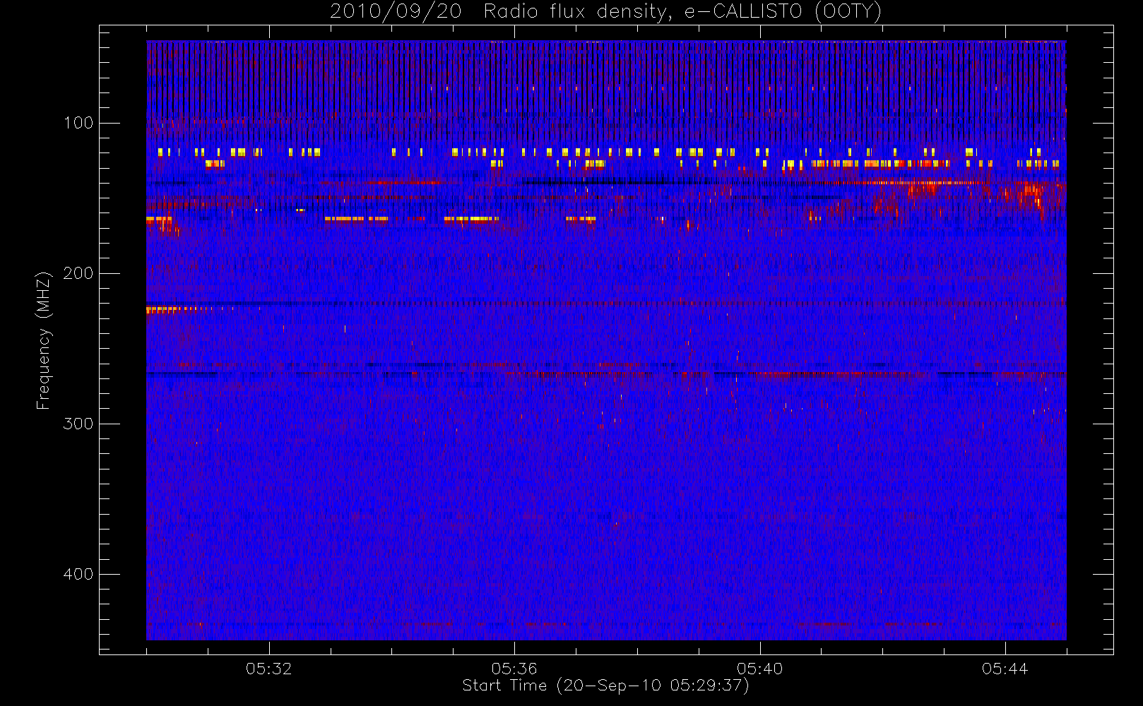Click the "Frequency (MHz)" y-axis label

(44, 340)
